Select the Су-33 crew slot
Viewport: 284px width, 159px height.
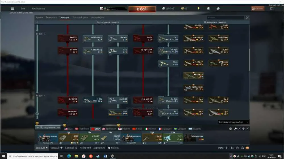tap(173, 139)
